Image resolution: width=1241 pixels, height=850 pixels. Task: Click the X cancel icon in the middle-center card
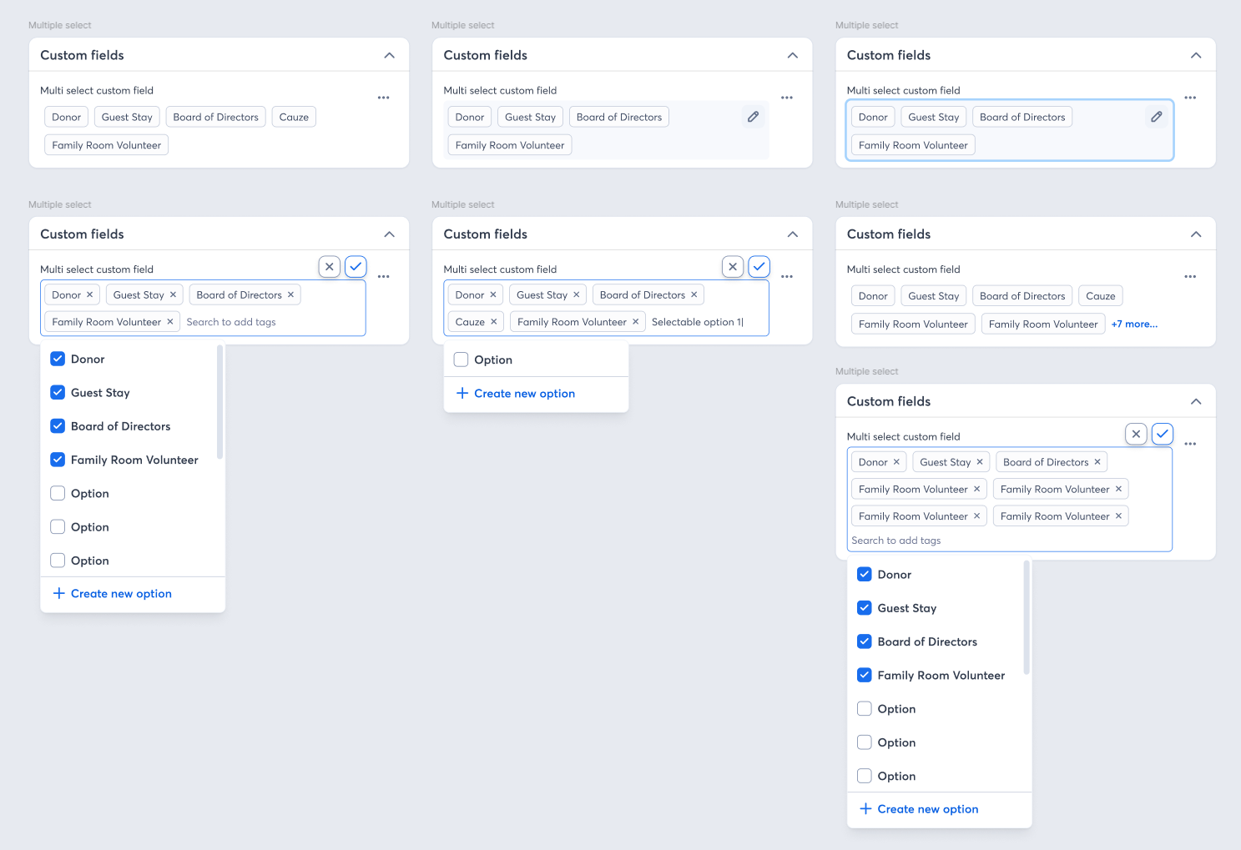click(x=732, y=266)
